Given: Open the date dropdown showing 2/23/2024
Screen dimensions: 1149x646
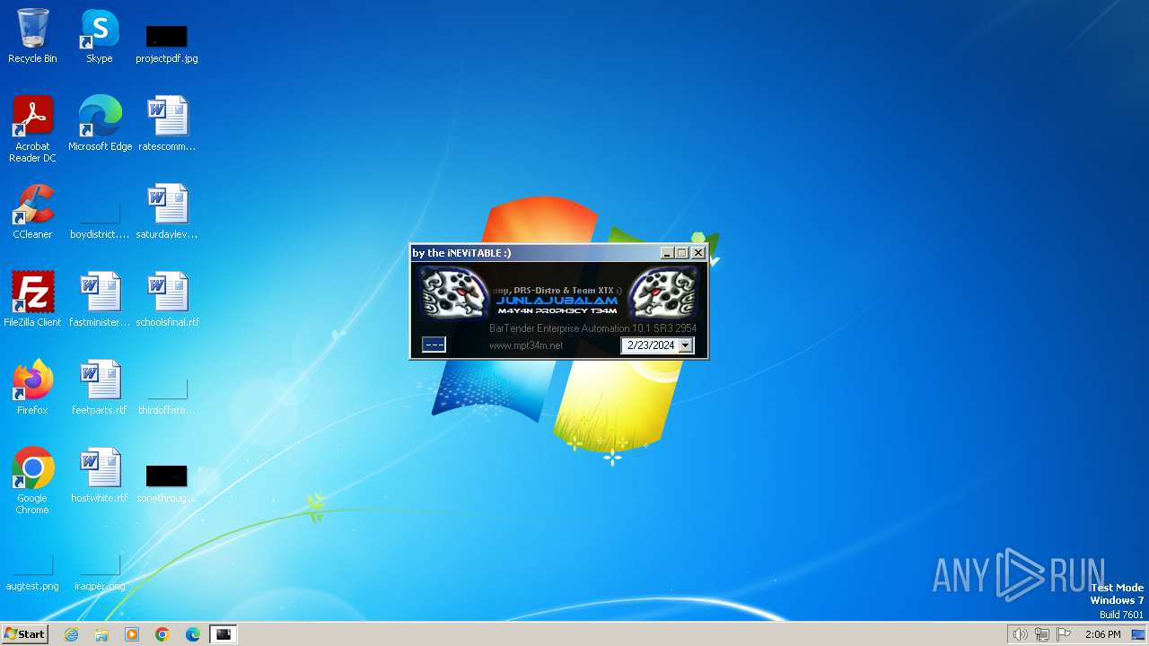Looking at the screenshot, I should coord(686,345).
